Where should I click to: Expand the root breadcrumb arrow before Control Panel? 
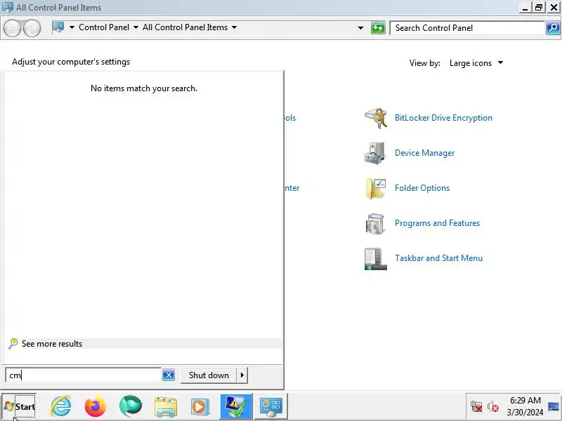pos(72,27)
